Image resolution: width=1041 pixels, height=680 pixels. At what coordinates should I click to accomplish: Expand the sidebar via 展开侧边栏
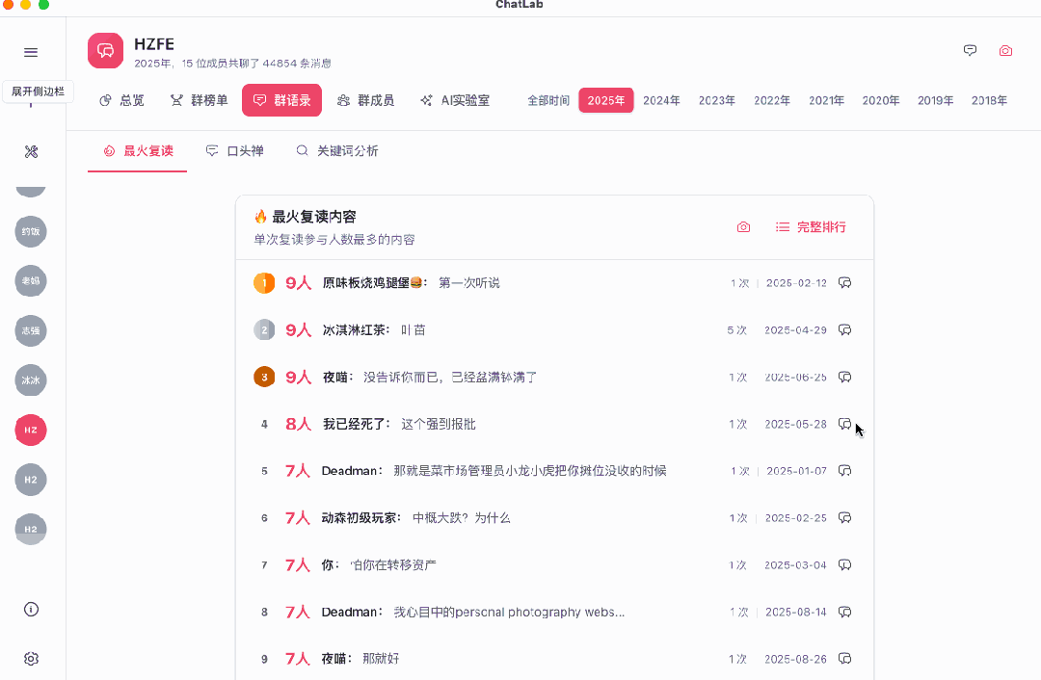click(x=37, y=91)
